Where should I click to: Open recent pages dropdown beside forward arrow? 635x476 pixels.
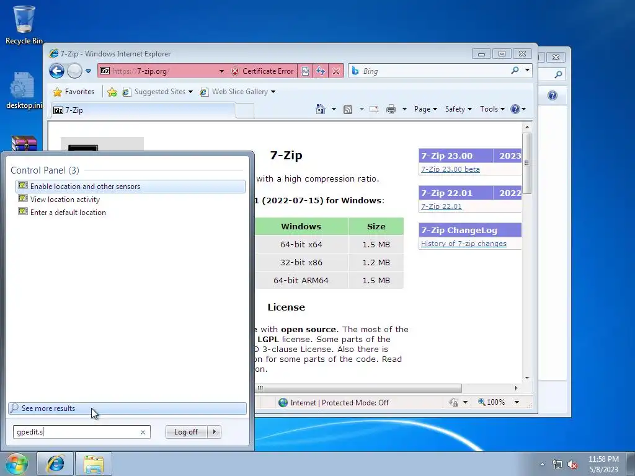(88, 71)
